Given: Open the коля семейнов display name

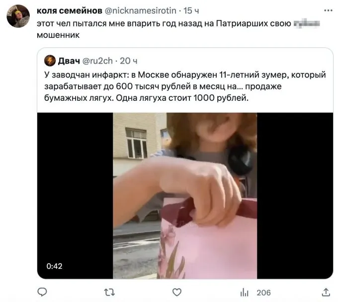Looking at the screenshot, I should 70,10.
